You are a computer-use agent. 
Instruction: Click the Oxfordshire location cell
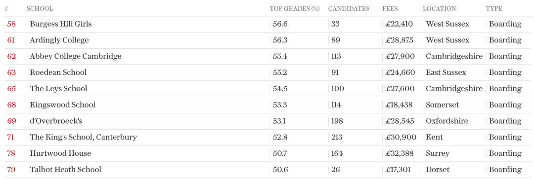pyautogui.click(x=447, y=121)
